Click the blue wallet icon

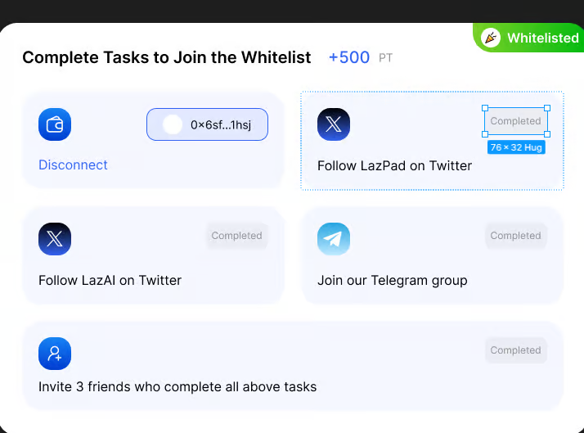55,124
